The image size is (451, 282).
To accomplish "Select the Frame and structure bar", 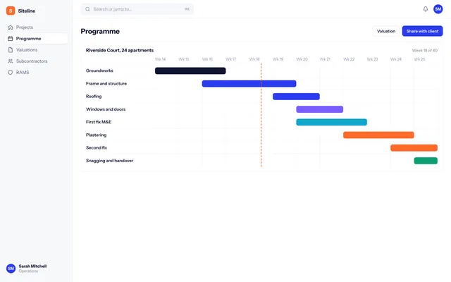I will coord(249,83).
